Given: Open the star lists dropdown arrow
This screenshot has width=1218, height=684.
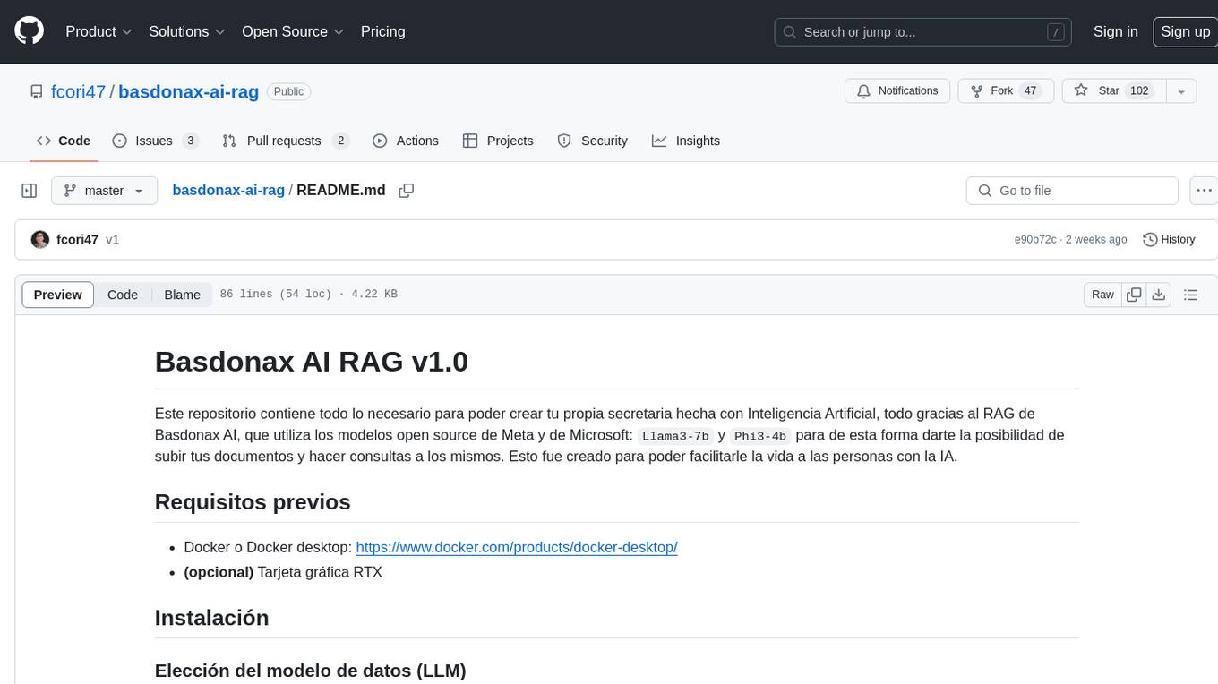Looking at the screenshot, I should pos(1181,91).
